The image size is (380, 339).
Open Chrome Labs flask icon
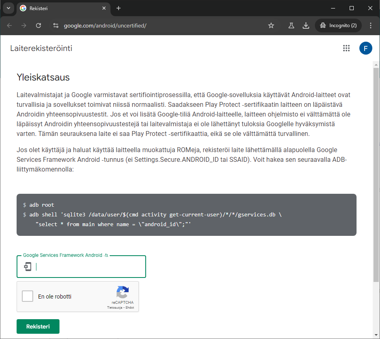click(x=291, y=25)
